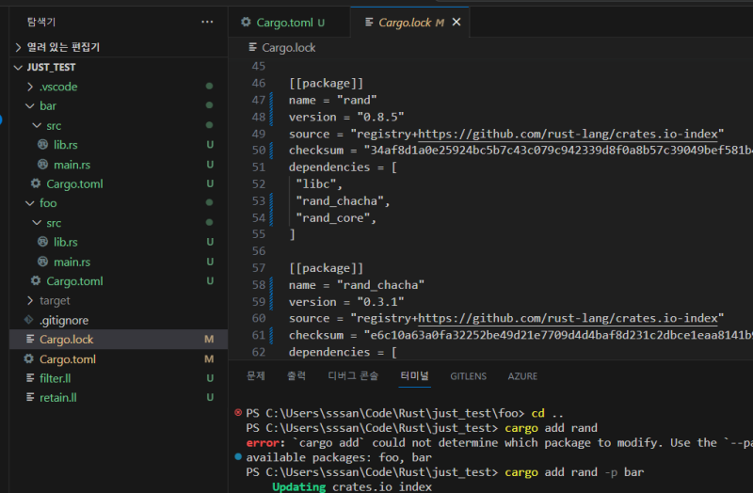
Task: Open filter.ll from the file tree
Action: click(x=57, y=378)
